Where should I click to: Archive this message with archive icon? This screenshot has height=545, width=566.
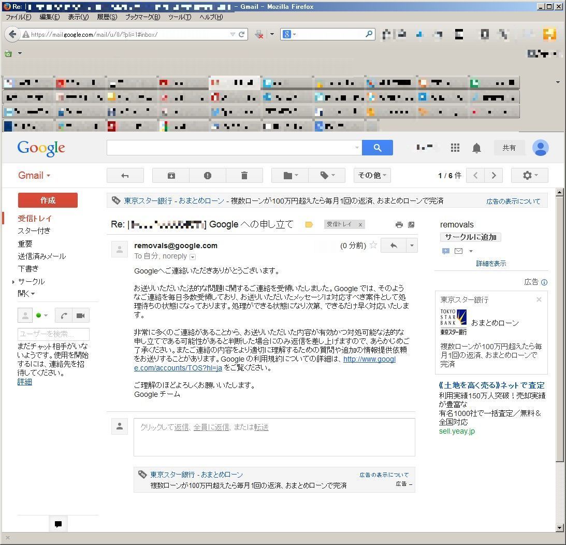[x=171, y=176]
